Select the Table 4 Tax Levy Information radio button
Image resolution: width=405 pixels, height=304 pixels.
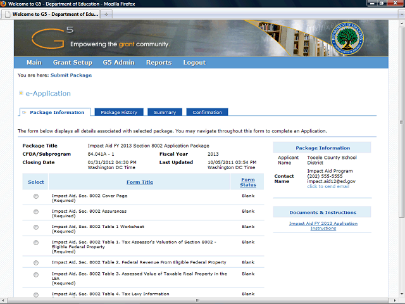pos(36,294)
